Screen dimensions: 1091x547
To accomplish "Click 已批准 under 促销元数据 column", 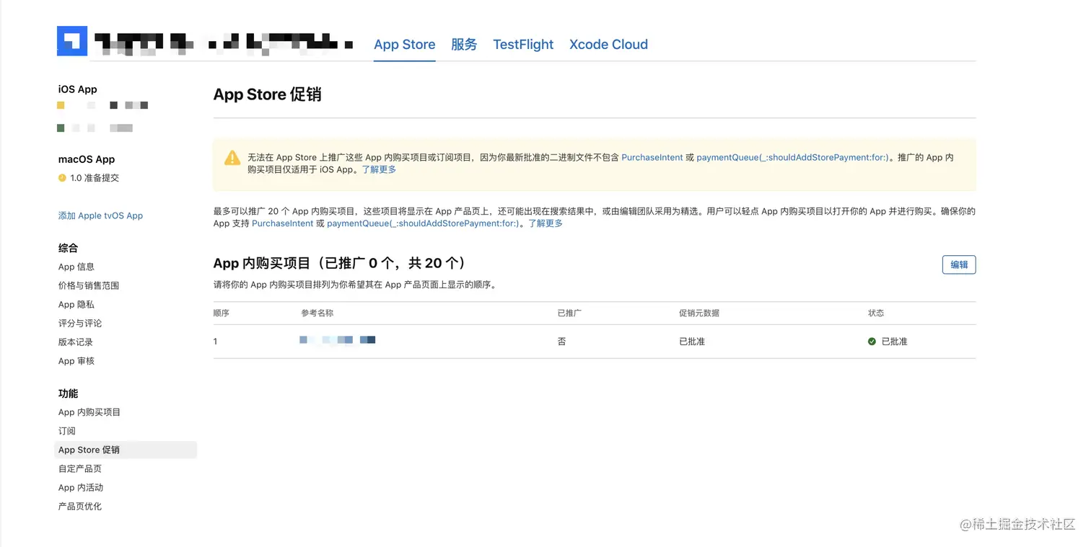I will 692,342.
